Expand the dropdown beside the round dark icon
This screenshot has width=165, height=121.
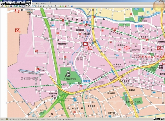(57, 6)
